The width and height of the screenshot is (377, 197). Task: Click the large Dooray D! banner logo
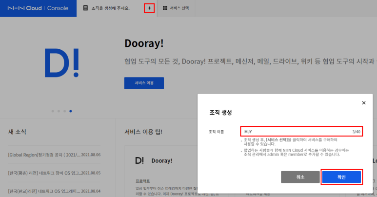pos(62,63)
